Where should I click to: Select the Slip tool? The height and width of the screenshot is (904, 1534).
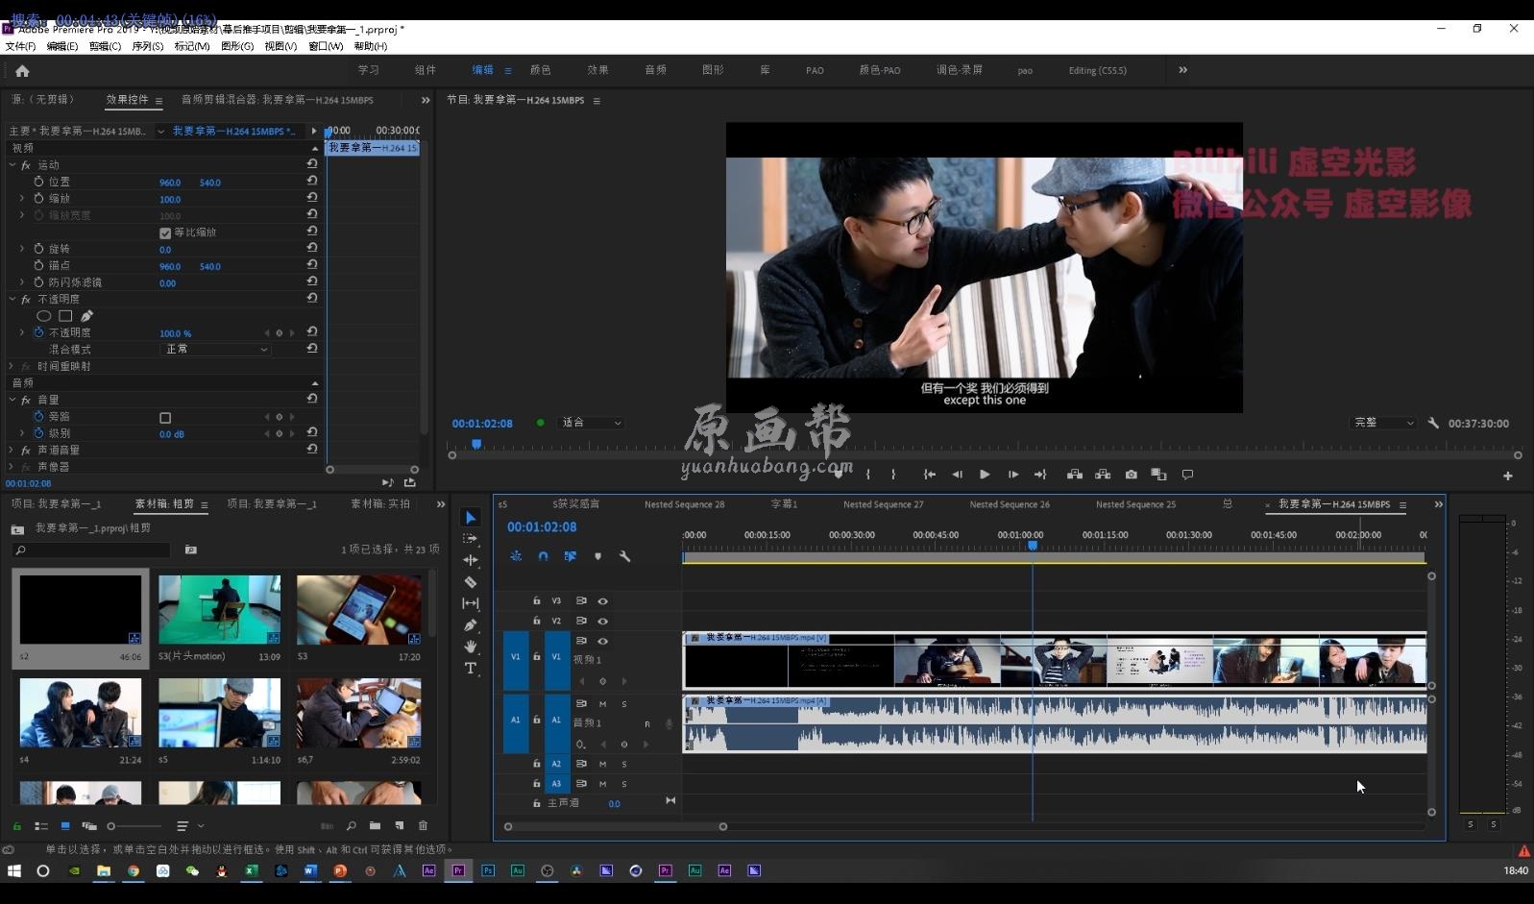point(471,603)
